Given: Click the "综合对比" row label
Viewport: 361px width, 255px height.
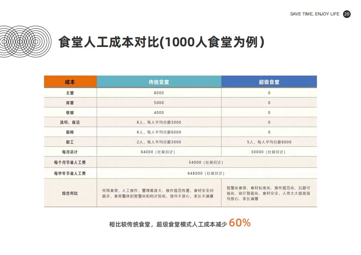Looking at the screenshot, I should [x=70, y=193].
